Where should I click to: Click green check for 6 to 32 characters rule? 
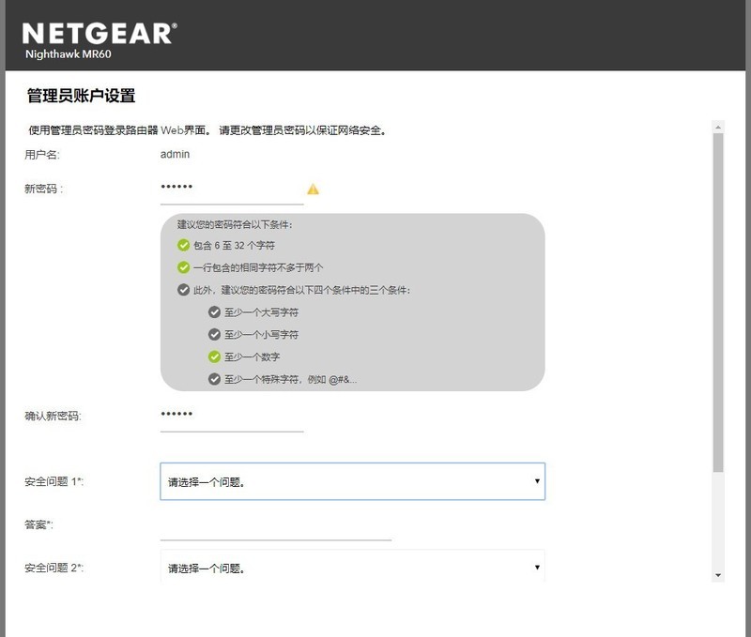183,245
